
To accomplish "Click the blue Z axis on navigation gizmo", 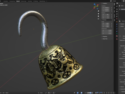I will 95,4.
